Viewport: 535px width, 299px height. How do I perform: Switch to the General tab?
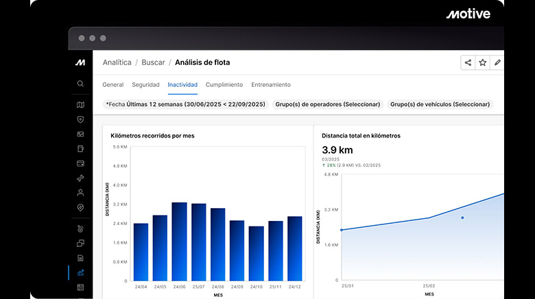pyautogui.click(x=112, y=85)
